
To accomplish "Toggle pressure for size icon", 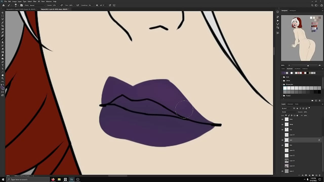I will click(110, 5).
